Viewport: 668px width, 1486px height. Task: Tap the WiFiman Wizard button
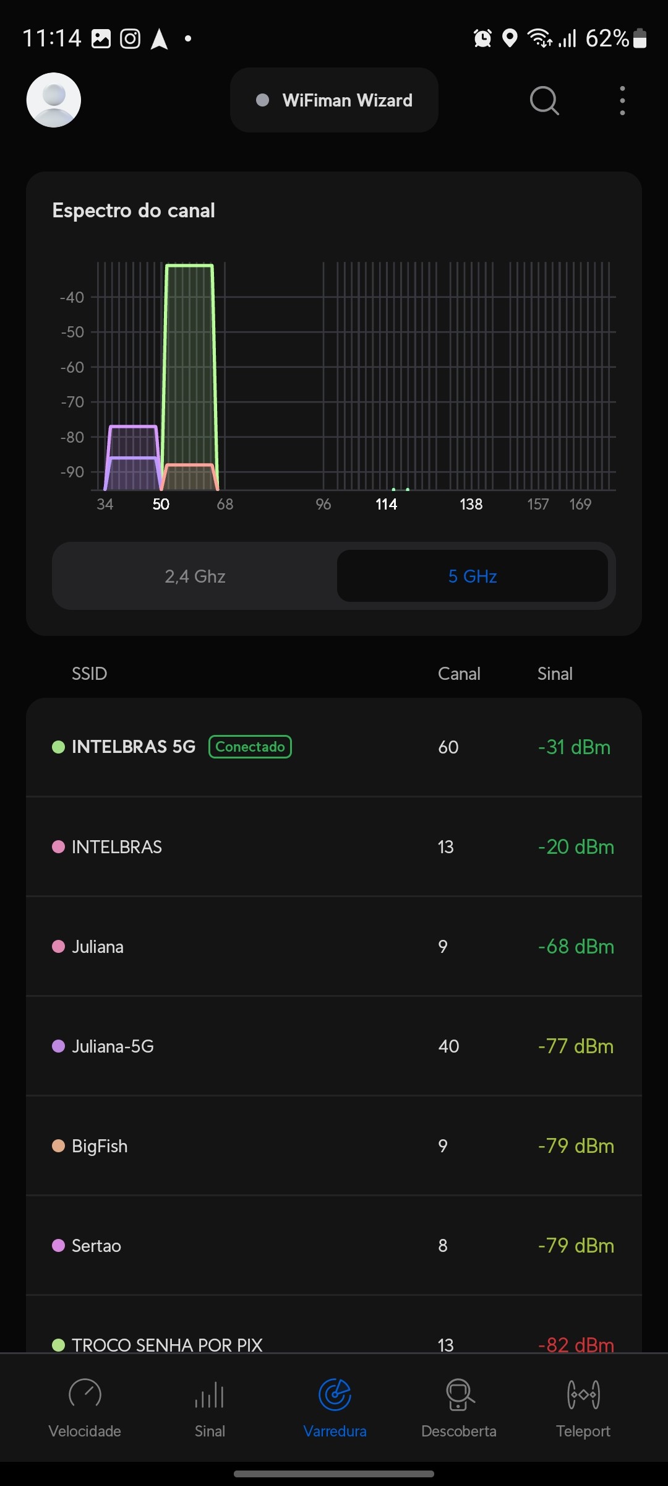(334, 100)
